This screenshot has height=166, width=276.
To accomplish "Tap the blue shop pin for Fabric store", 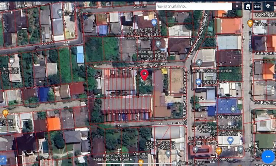I will click(x=199, y=82).
